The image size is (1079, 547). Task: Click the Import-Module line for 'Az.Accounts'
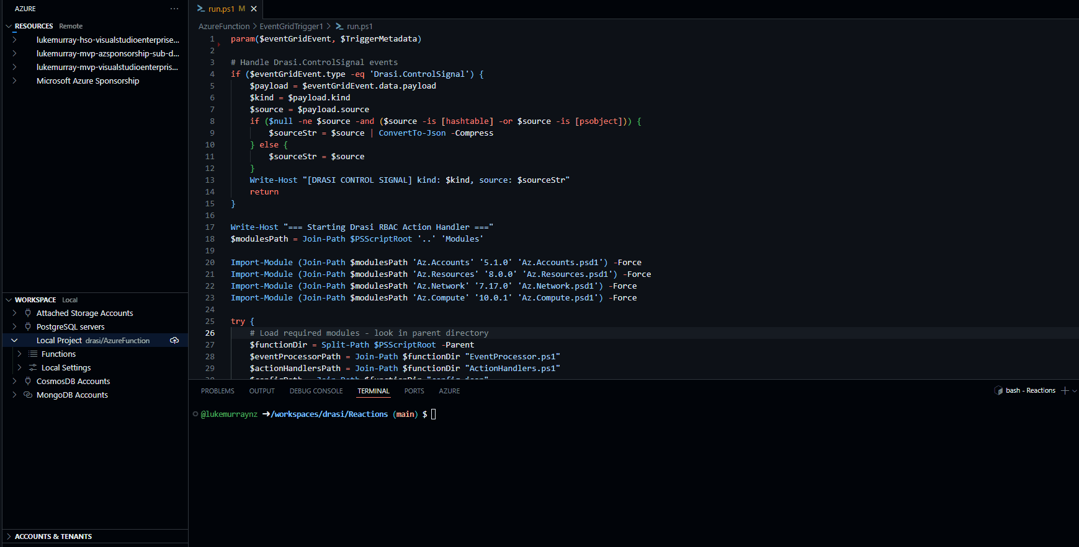pos(436,262)
